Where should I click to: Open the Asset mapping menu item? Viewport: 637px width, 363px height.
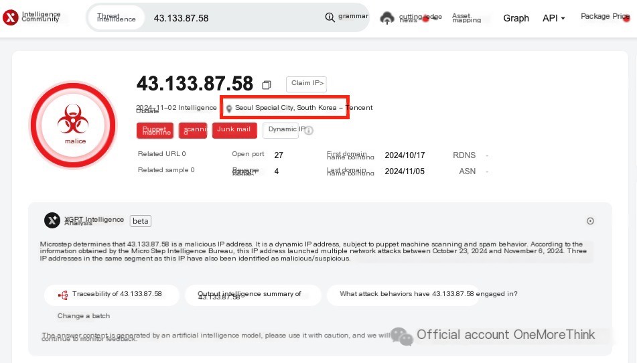[466, 18]
